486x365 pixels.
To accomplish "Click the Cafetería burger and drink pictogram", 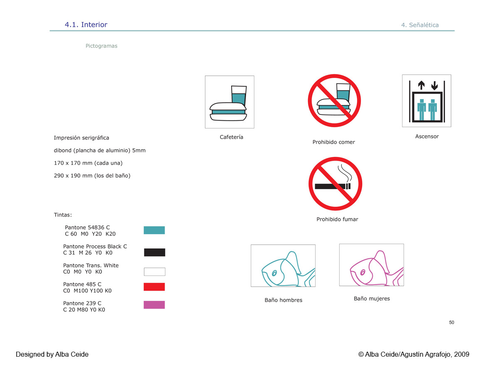I will 229,102.
